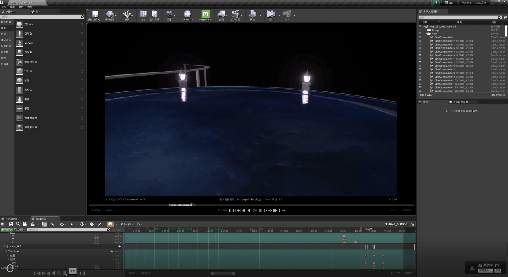Click the Sequencer wrench actions icon
Screen dimensions: 508x277
pos(52,224)
